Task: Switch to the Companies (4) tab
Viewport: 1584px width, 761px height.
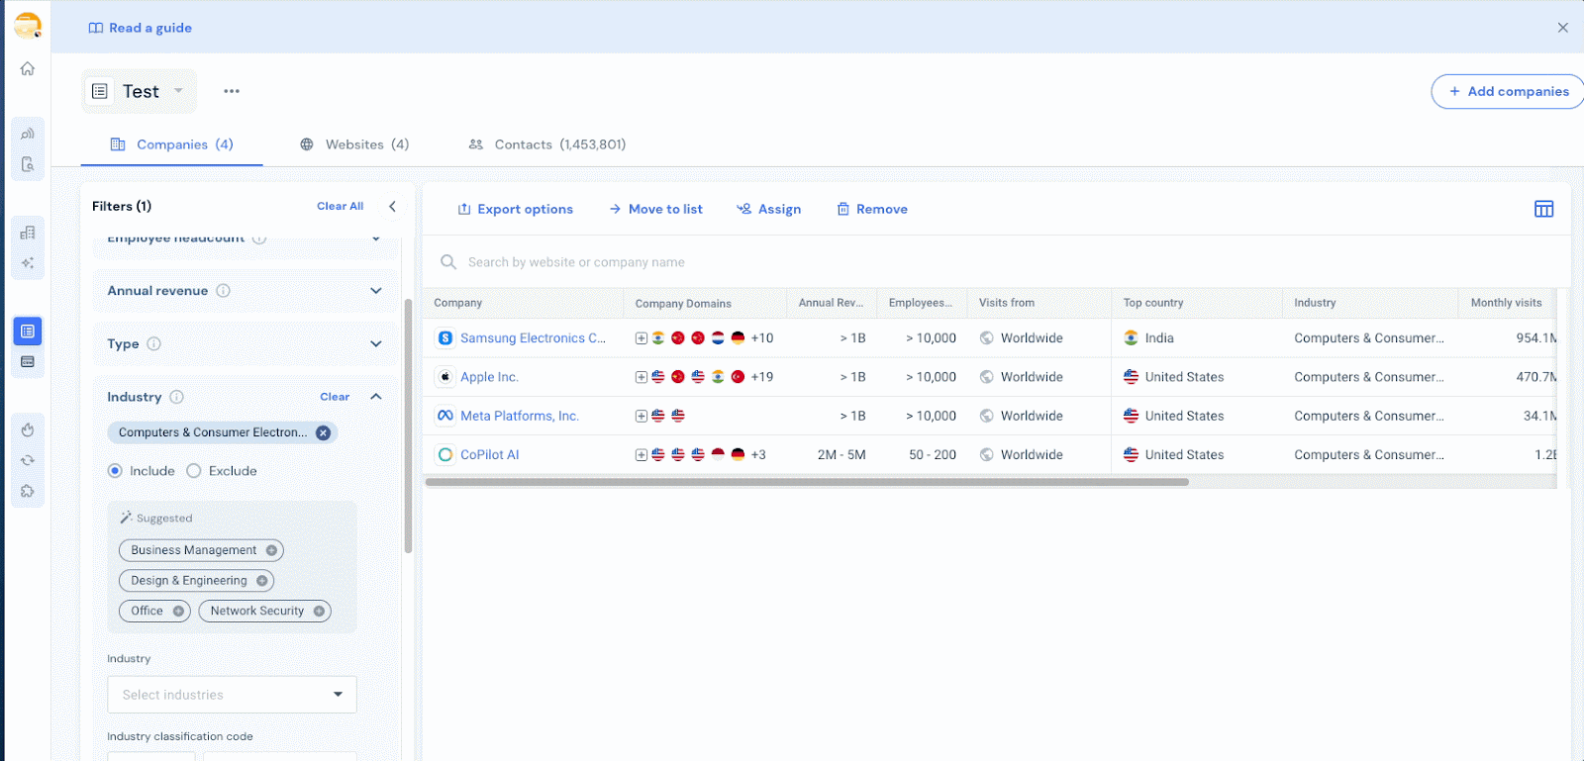Action: pos(172,144)
